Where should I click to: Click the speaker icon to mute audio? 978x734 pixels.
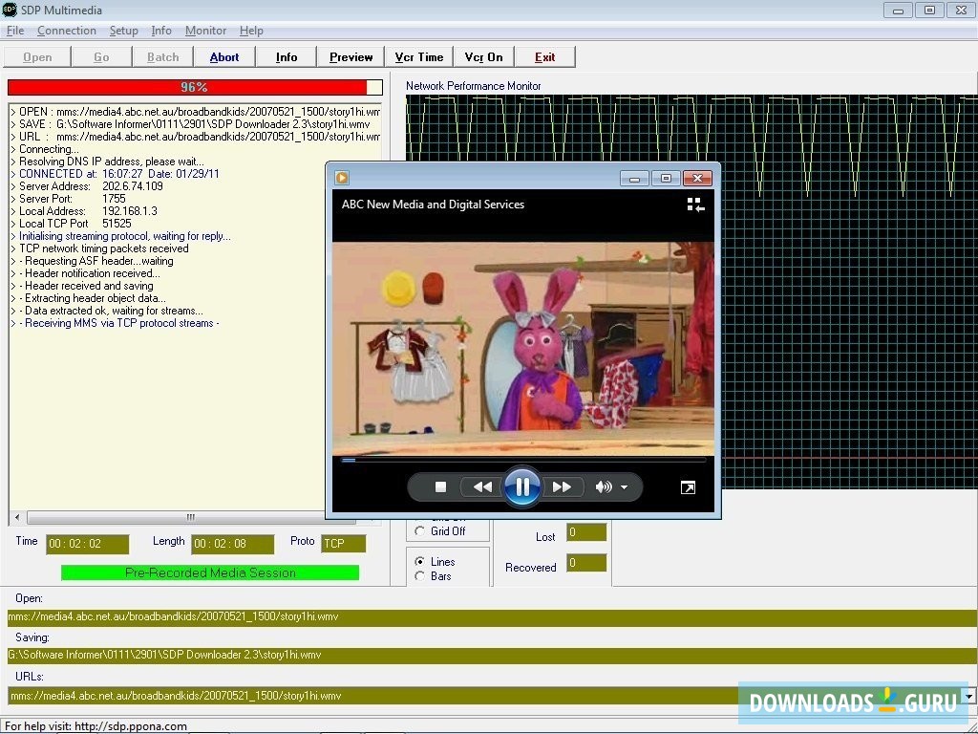(602, 487)
